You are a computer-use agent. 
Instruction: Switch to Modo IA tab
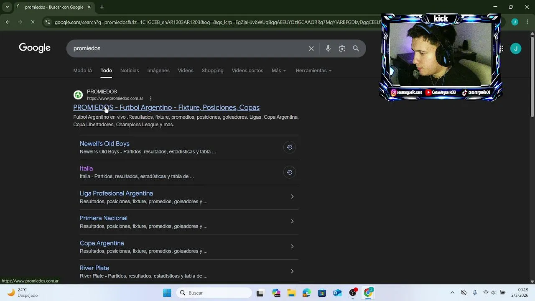[83, 71]
